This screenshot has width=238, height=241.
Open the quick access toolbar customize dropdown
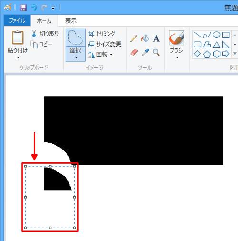click(x=53, y=8)
